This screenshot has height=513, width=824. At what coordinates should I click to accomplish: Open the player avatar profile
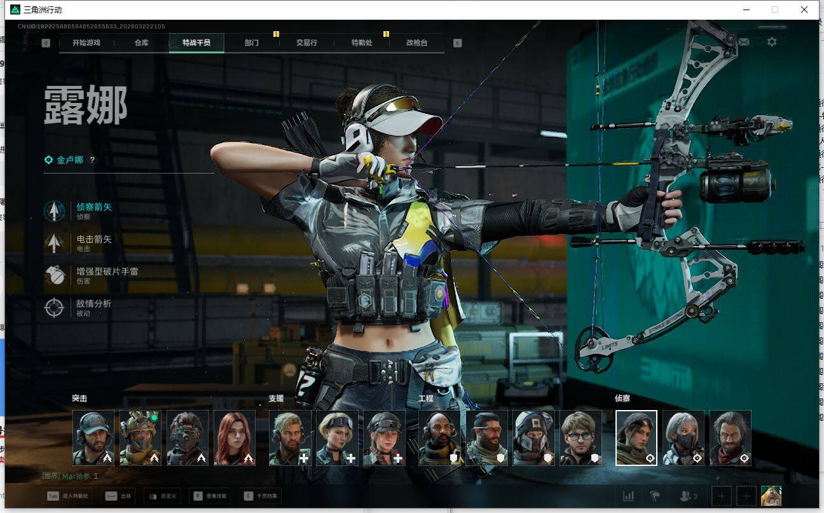pyautogui.click(x=771, y=496)
